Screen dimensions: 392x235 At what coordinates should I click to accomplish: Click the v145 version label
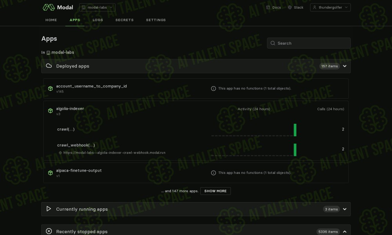[60, 92]
